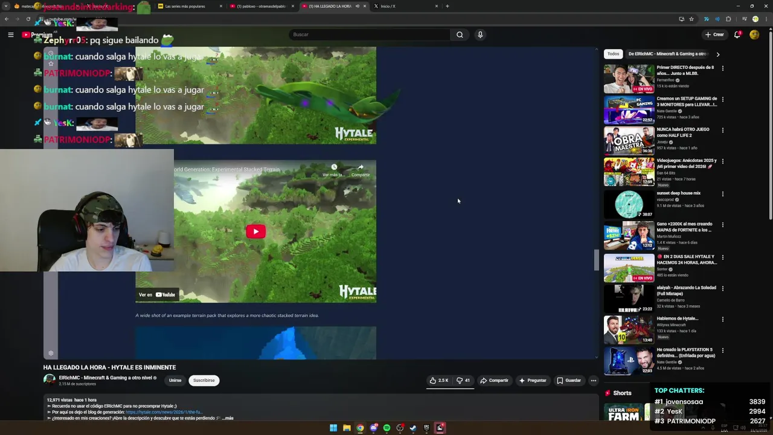Open Ver en YouTube link on embed
773x435 pixels.
tap(157, 295)
